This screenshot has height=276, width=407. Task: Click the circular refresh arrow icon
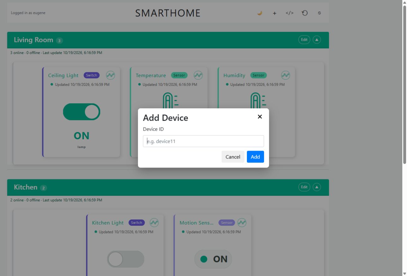click(x=305, y=13)
